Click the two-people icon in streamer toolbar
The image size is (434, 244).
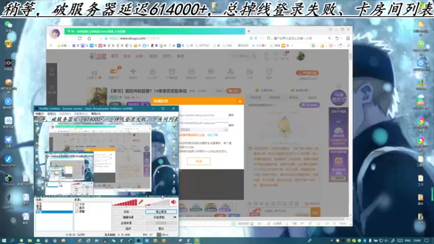tap(250, 72)
